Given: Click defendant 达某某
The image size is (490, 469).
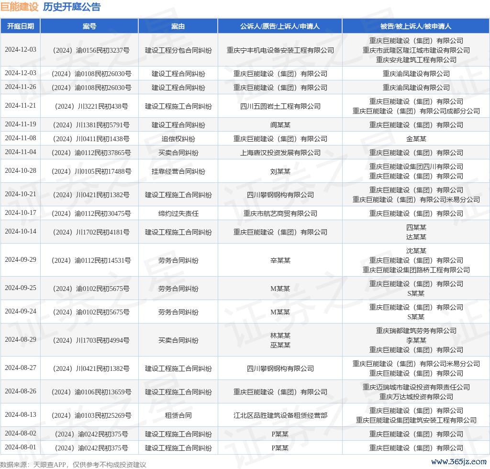Looking at the screenshot, I should 416,237.
